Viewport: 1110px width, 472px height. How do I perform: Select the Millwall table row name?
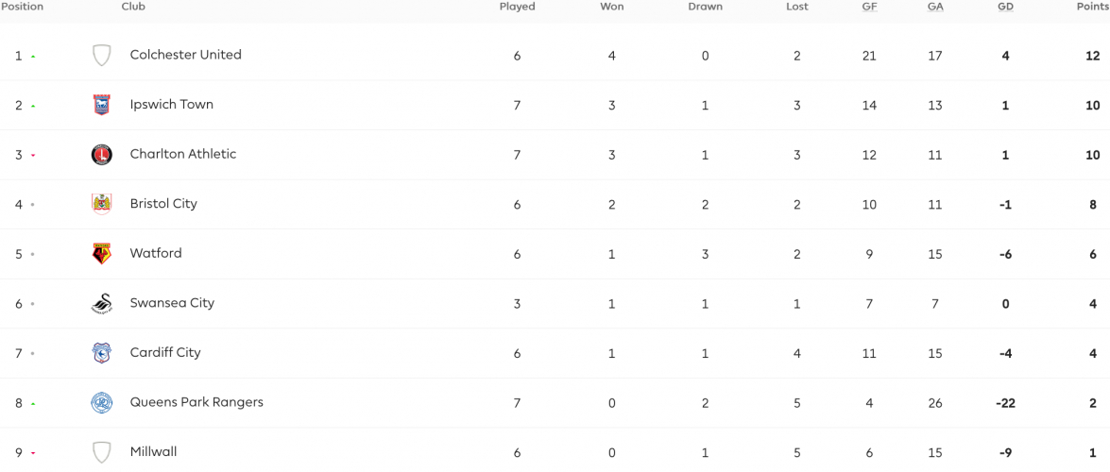(x=154, y=451)
